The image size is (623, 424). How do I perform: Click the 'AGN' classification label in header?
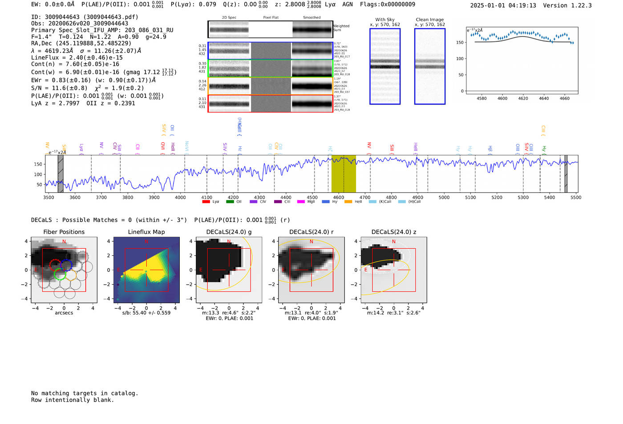(x=348, y=4)
